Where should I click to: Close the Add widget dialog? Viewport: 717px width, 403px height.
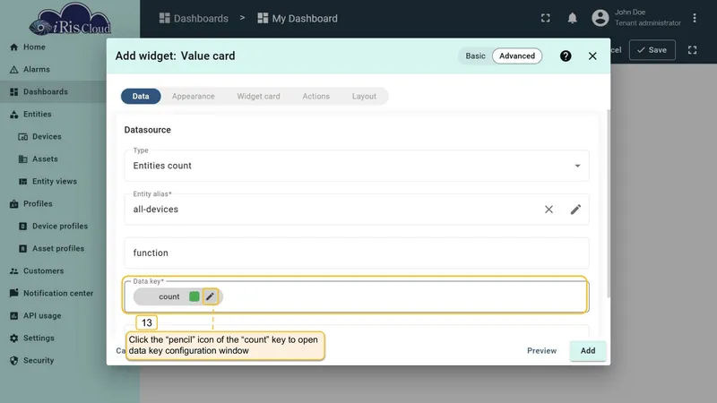tap(592, 56)
